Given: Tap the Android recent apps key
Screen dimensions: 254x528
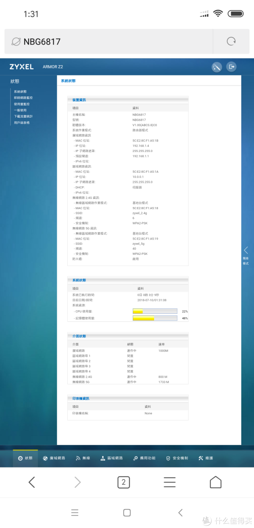Looking at the screenshot, I should tap(75, 513).
